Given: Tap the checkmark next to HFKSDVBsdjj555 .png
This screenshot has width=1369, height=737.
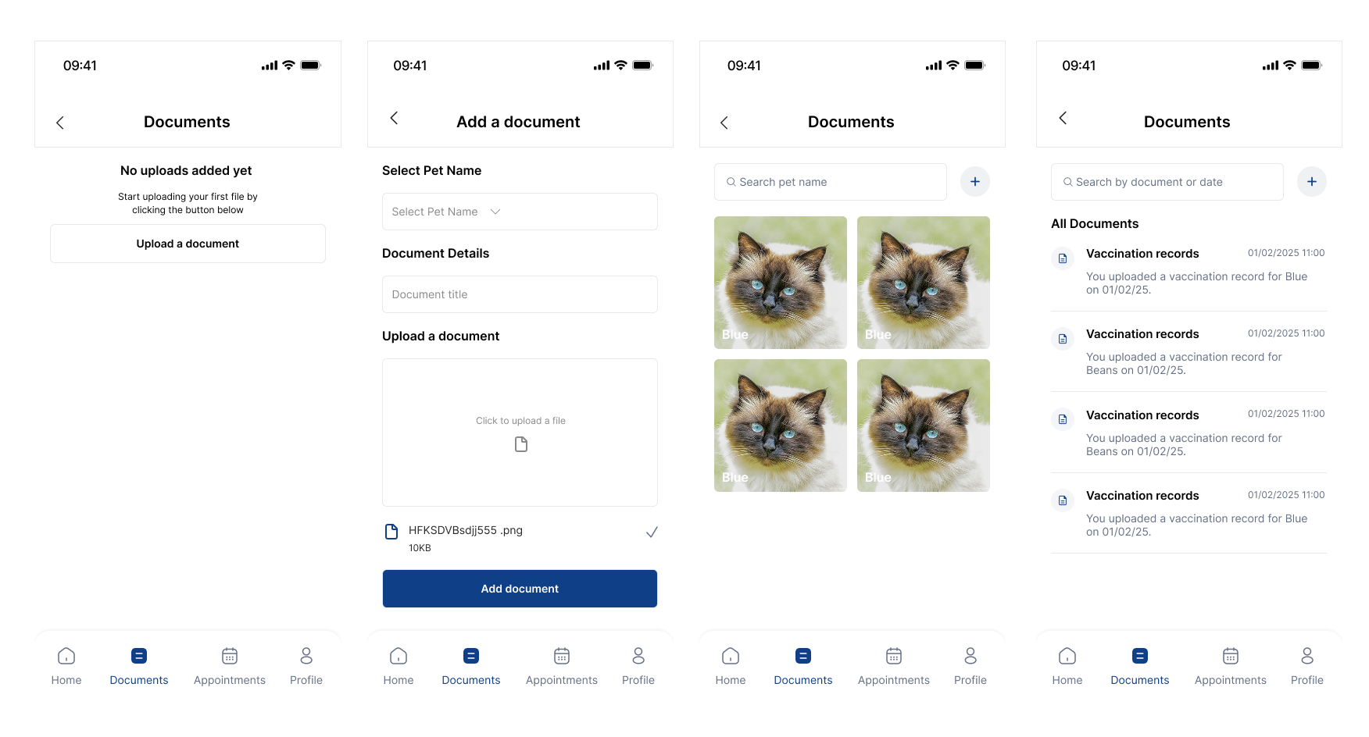Looking at the screenshot, I should pyautogui.click(x=651, y=532).
